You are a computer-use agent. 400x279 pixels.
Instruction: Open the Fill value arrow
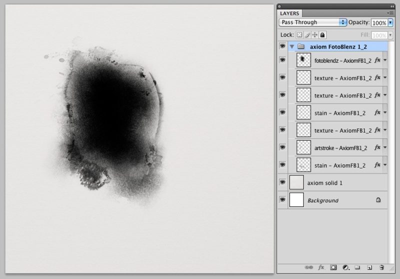pyautogui.click(x=390, y=35)
